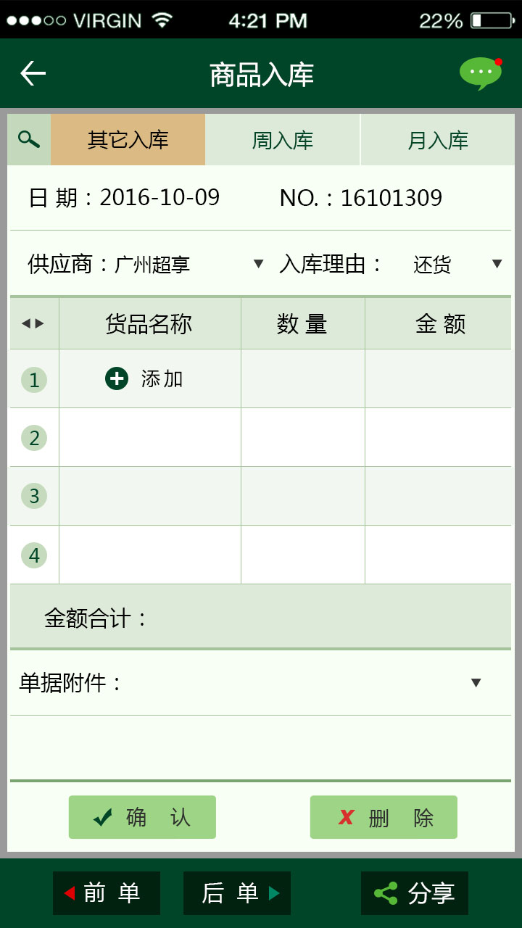
Task: Tap the back arrow icon
Action: 33,73
